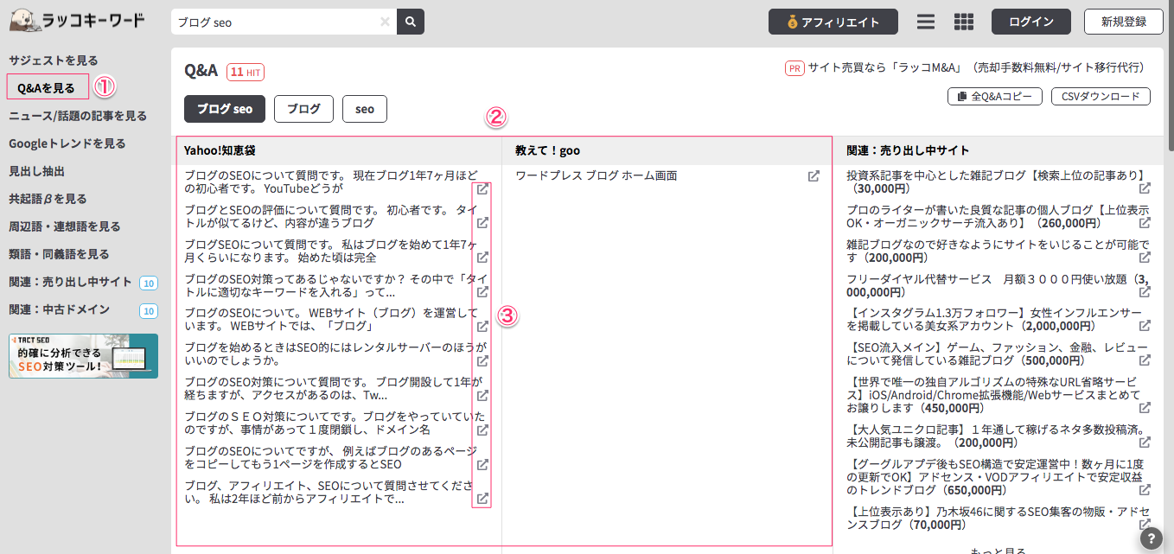Clear the search box with the X icon
The height and width of the screenshot is (554, 1174).
[385, 22]
